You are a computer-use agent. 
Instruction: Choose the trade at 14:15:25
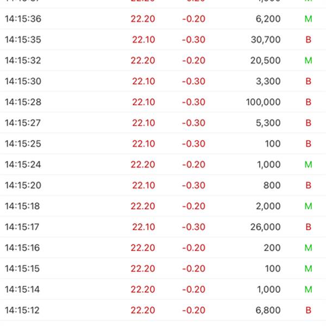pos(163,143)
